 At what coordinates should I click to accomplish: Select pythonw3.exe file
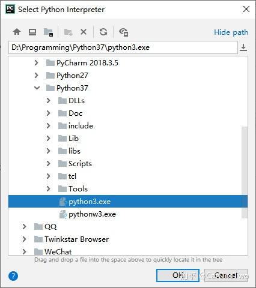92,214
